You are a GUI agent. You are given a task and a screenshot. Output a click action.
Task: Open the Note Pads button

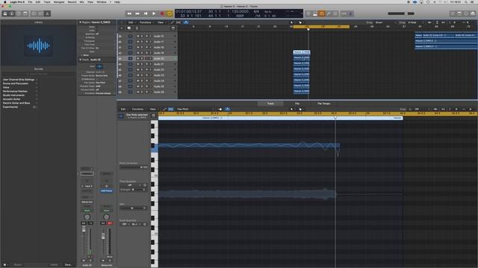[x=459, y=13]
